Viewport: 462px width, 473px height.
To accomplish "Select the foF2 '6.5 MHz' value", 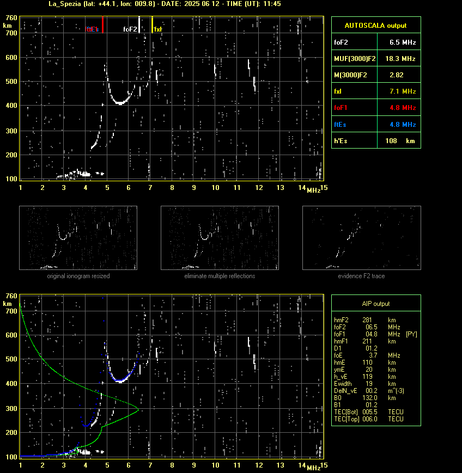I will click(403, 42).
